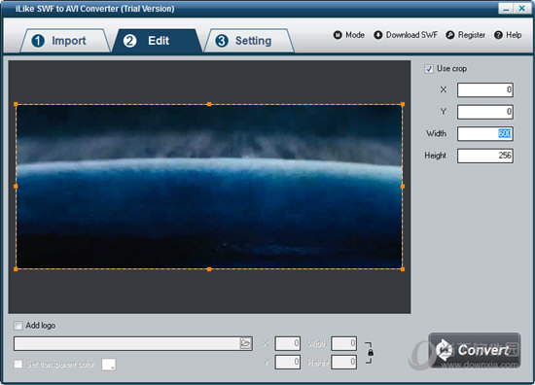Click the Register key icon

450,35
